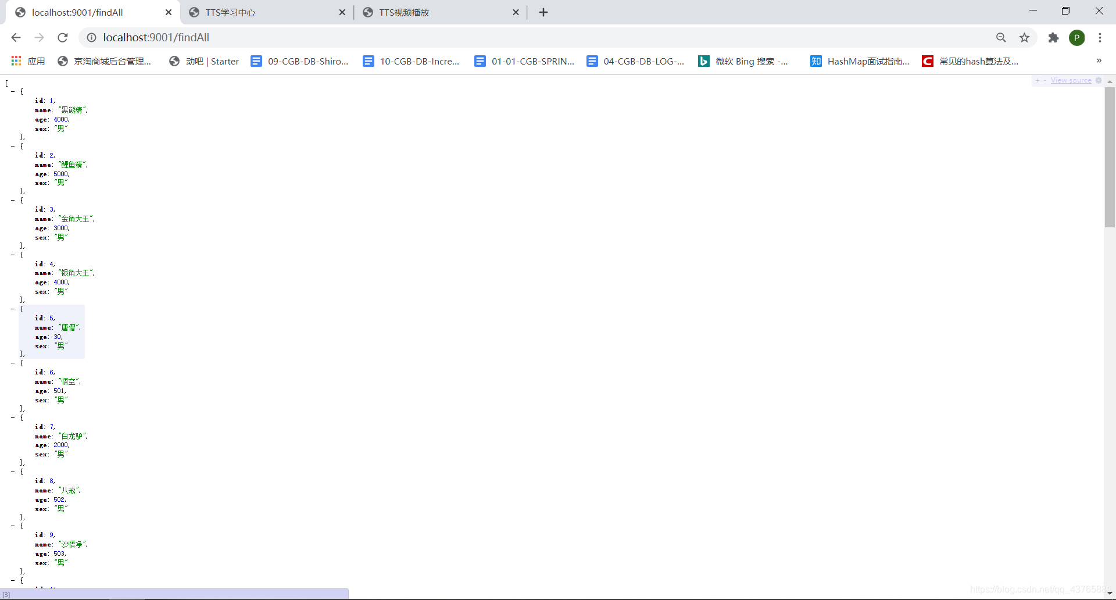This screenshot has height=600, width=1116.
Task: Open the 10-CGB-DB-Incre bookmark
Action: (411, 61)
